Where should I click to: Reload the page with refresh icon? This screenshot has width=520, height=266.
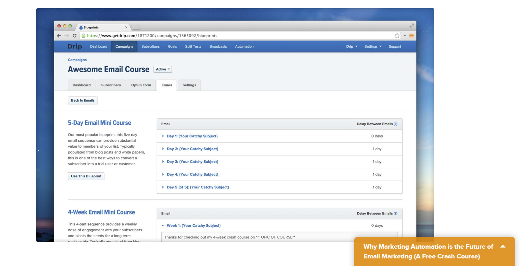tap(75, 36)
